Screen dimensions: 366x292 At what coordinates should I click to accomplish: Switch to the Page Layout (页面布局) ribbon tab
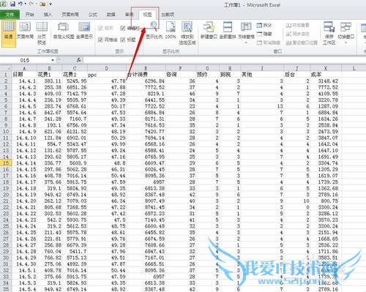click(x=70, y=15)
